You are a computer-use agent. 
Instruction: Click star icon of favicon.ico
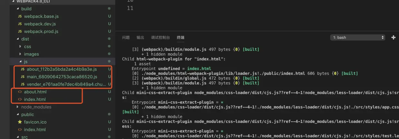(20, 122)
